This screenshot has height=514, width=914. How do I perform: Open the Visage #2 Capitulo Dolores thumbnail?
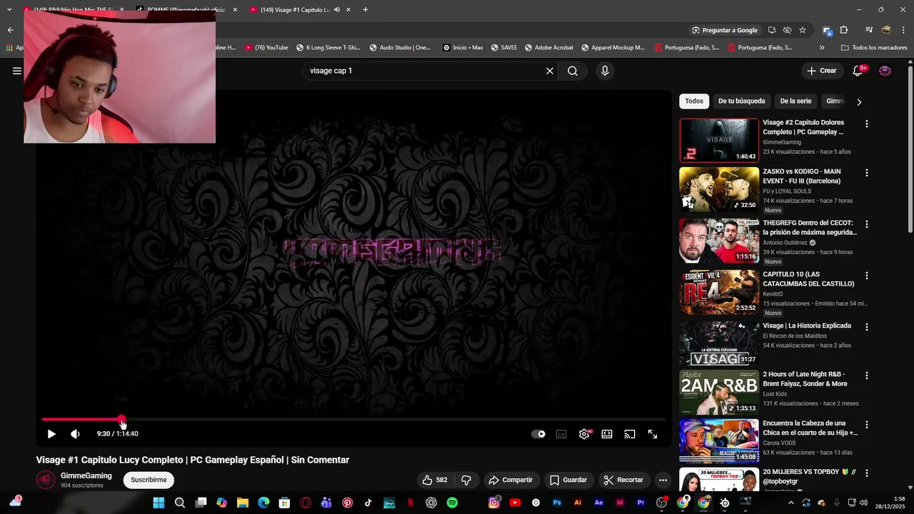pos(719,141)
